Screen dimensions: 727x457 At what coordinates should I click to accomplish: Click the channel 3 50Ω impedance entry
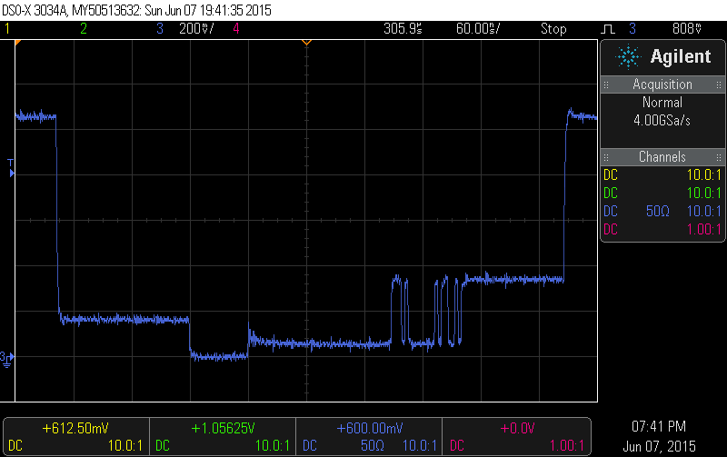[658, 211]
